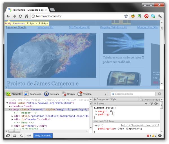Open the X-ray hand thumbnail
169x144 pixels.
(x=124, y=43)
